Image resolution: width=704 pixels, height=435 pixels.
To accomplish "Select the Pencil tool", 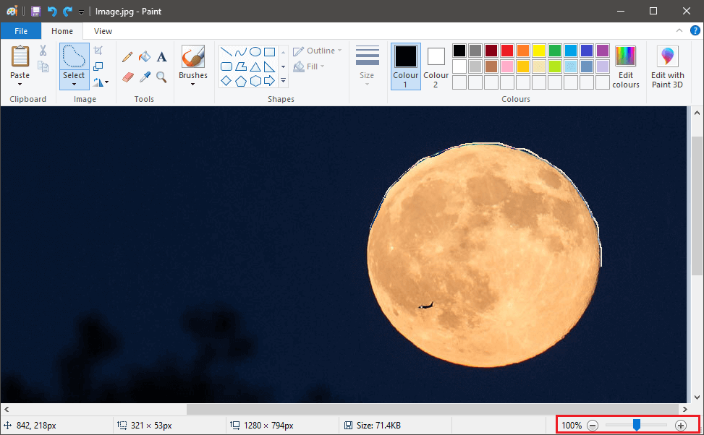I will [x=127, y=57].
